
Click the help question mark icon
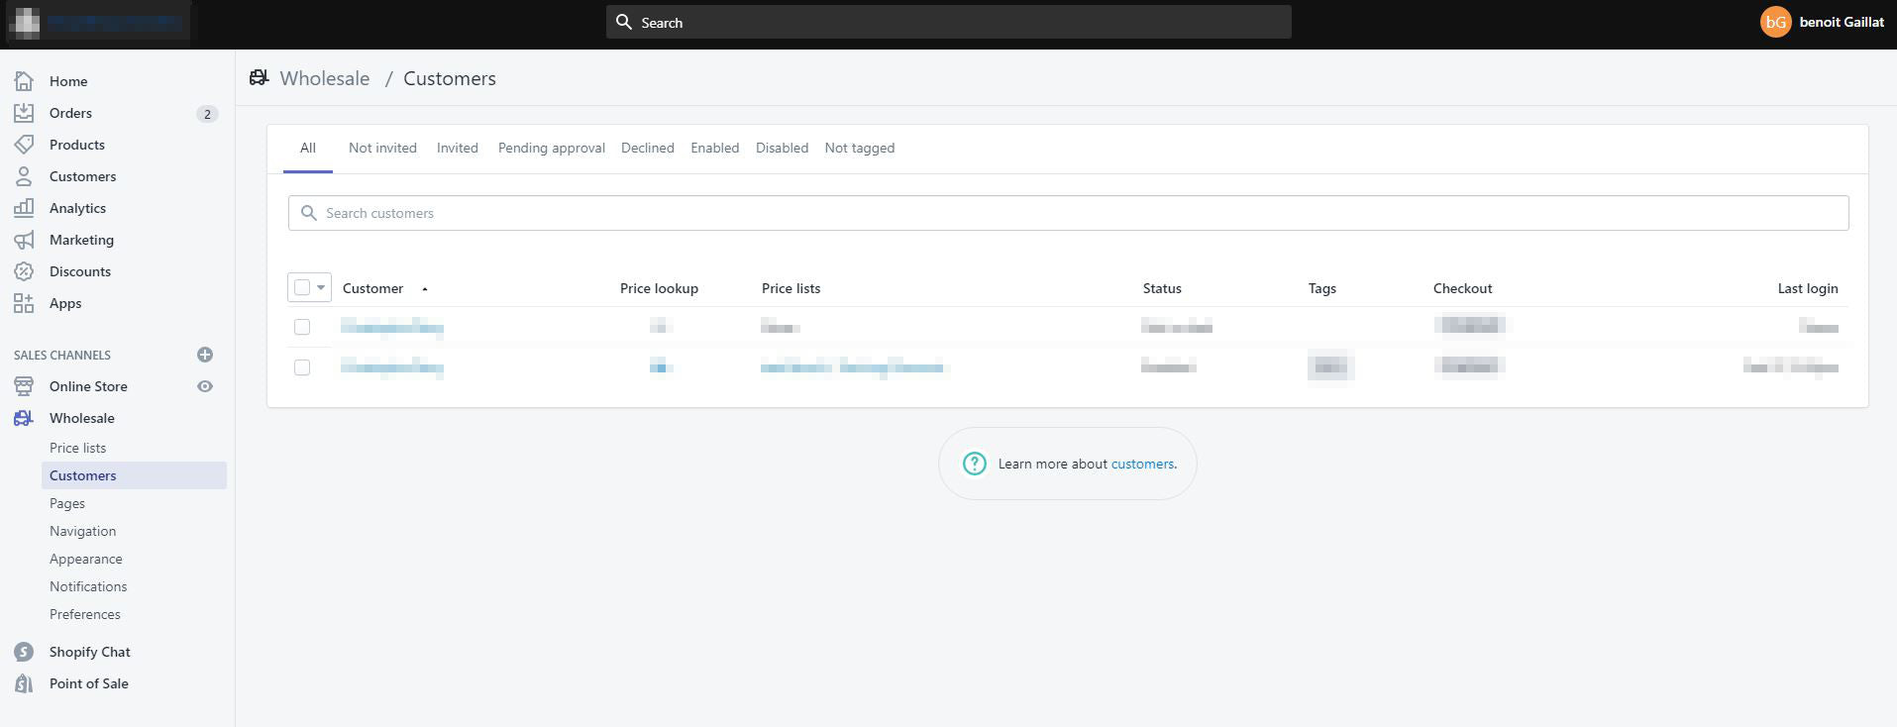[x=975, y=464]
